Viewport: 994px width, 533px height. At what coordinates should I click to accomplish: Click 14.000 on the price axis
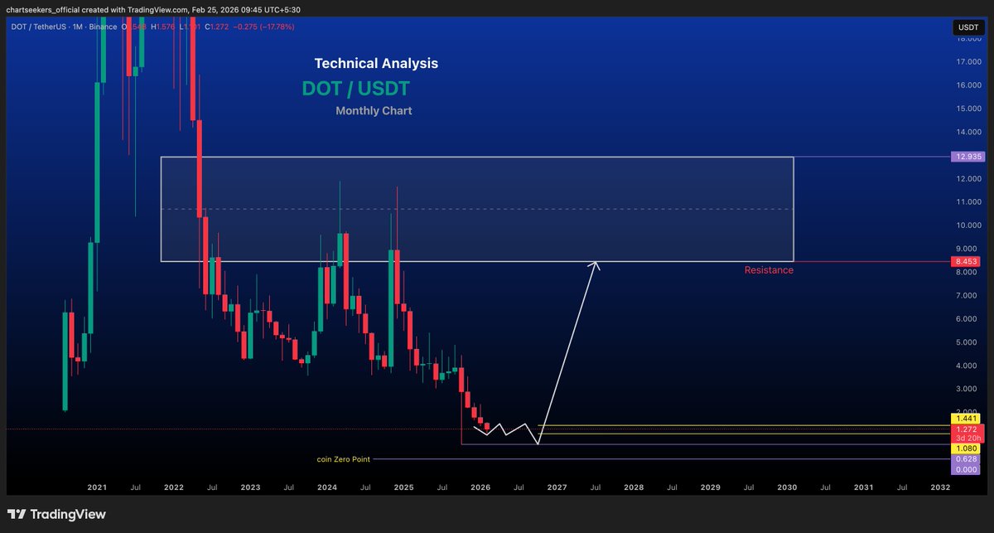[968, 132]
